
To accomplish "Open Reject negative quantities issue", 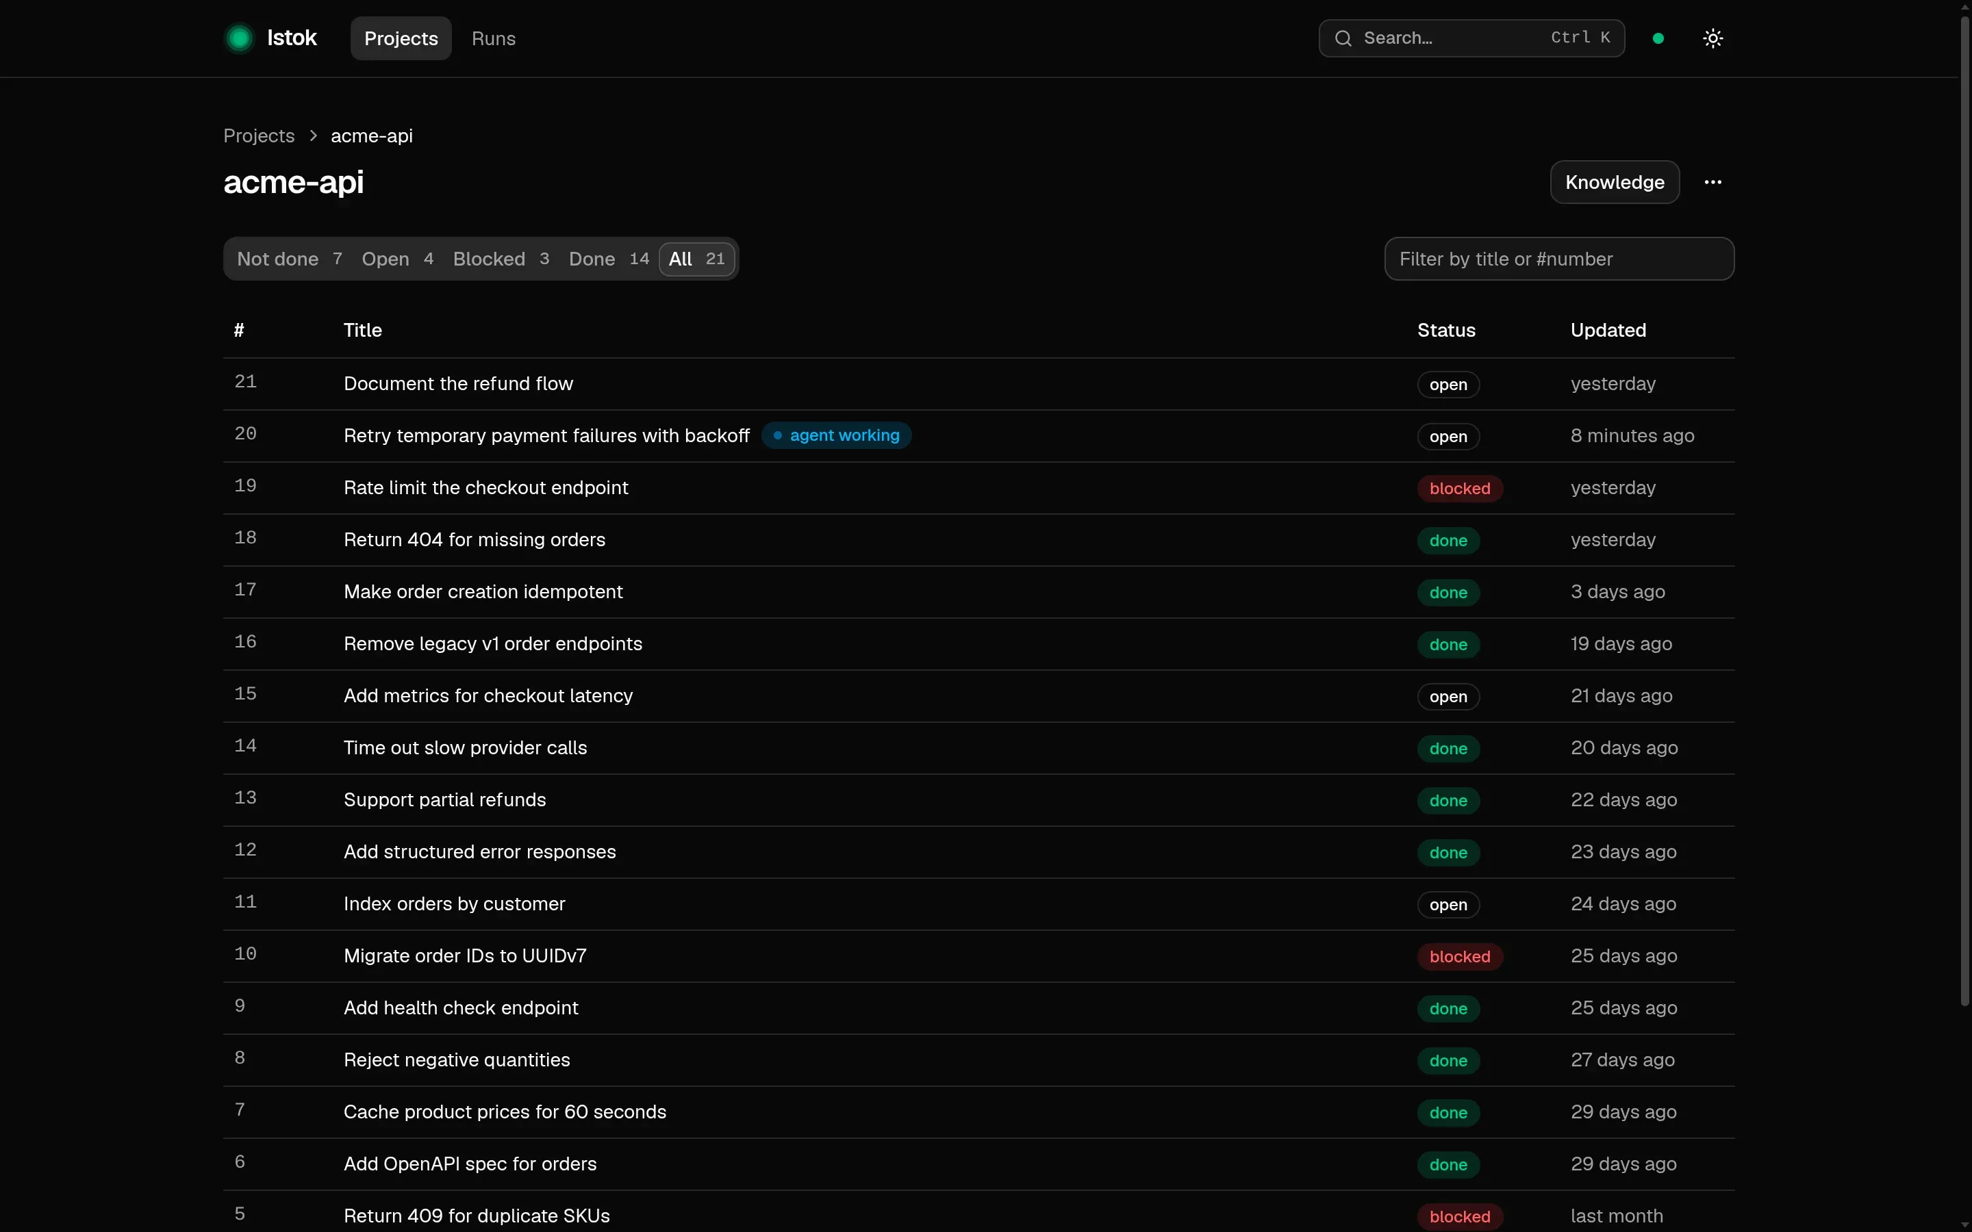I will pos(457,1060).
